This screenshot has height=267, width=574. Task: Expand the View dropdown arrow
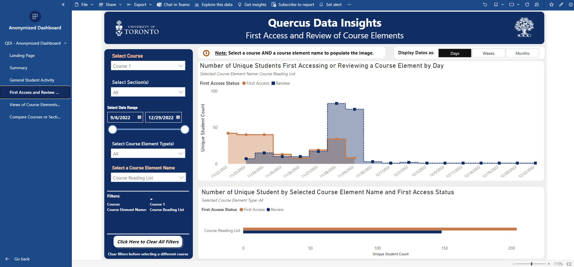pyautogui.click(x=518, y=4)
